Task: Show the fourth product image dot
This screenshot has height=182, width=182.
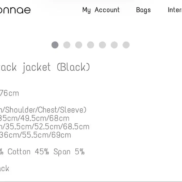Action: tap(91, 45)
